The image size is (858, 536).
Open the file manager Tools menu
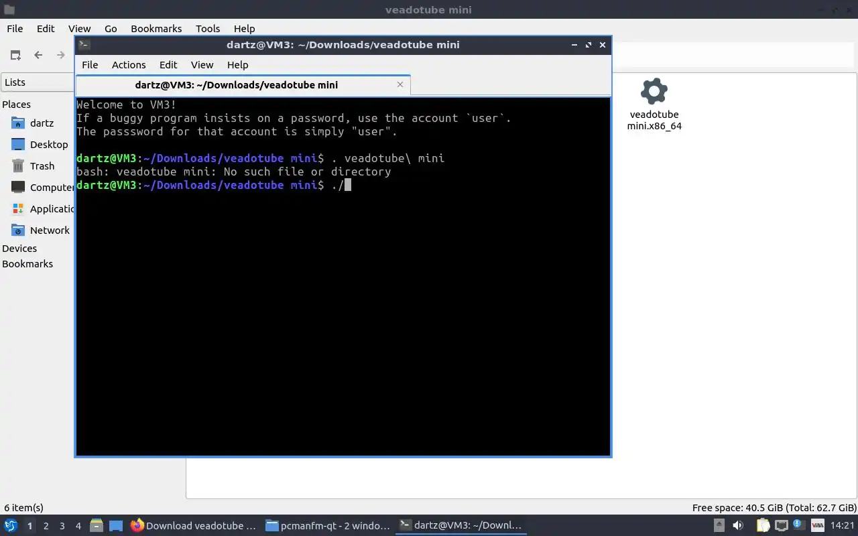pos(208,29)
